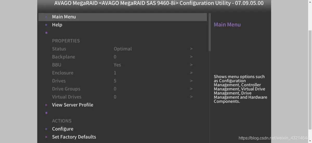Click the BBU value Yes
312x143 pixels.
pos(117,65)
